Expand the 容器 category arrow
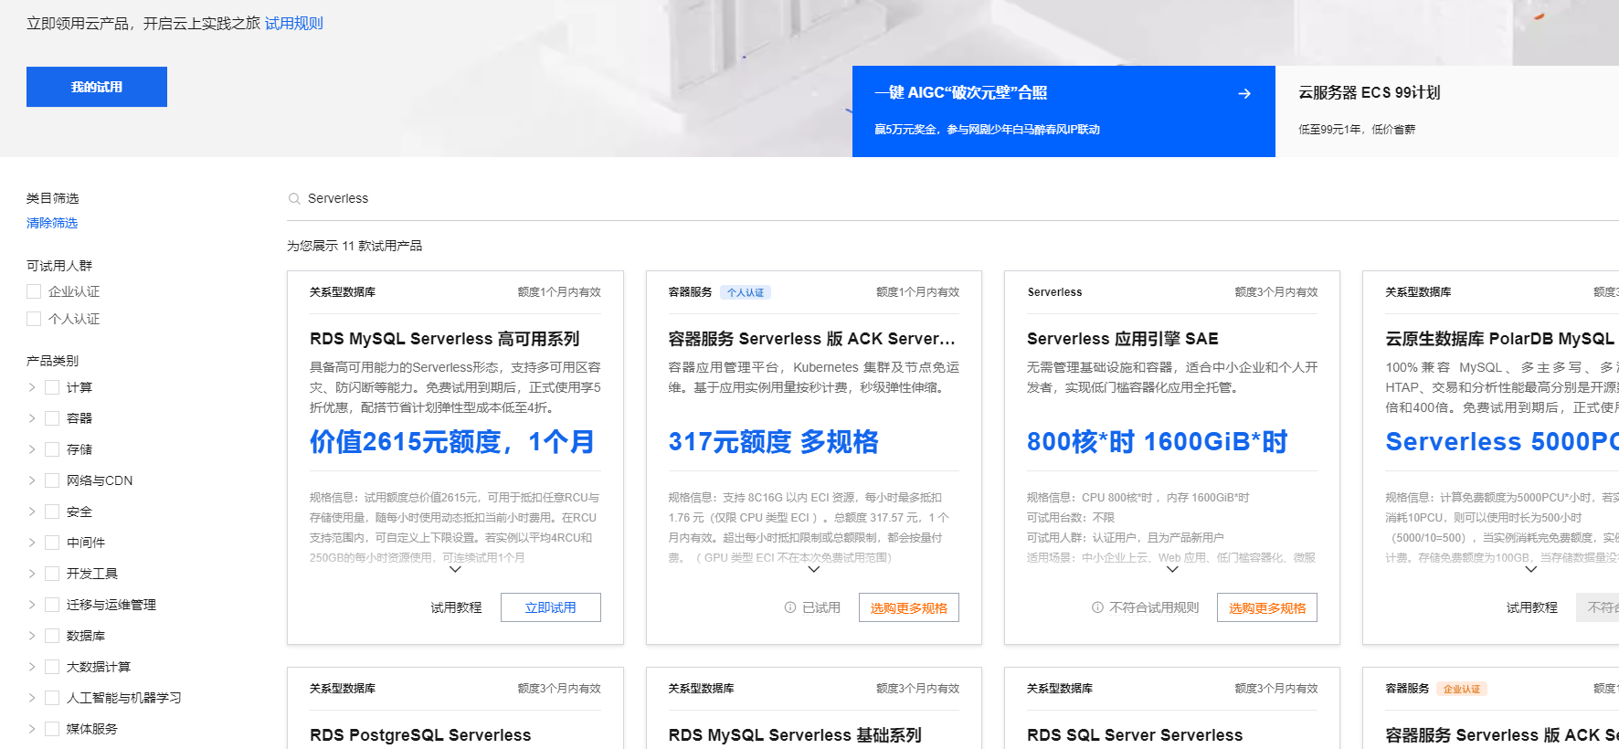 click(32, 418)
